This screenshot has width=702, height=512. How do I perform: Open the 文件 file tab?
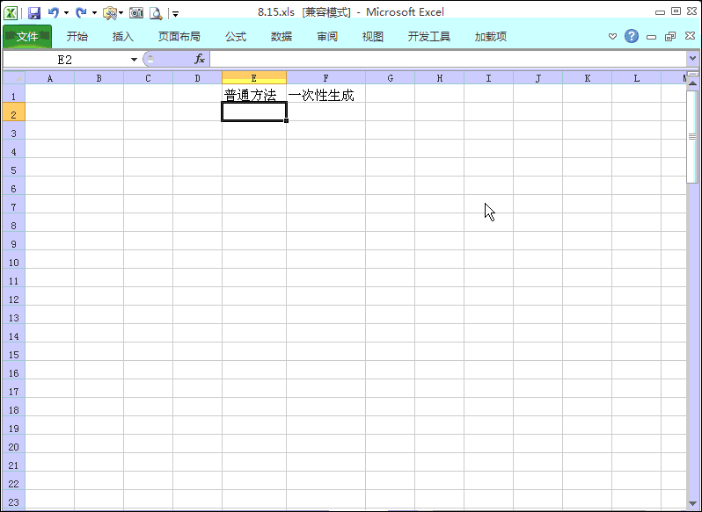pyautogui.click(x=27, y=37)
